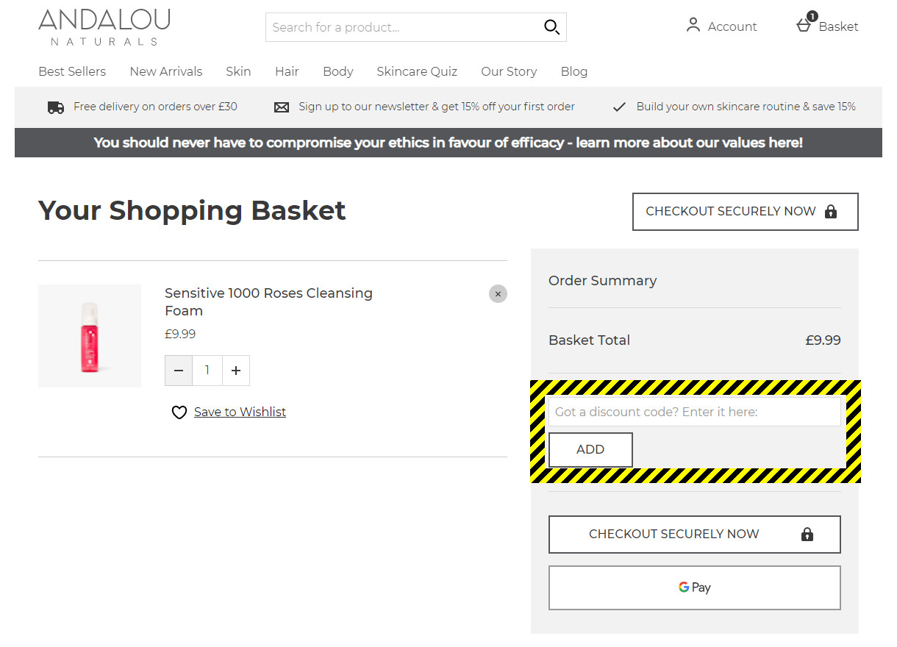Click the Google Pay button
Image resolution: width=897 pixels, height=647 pixels.
(694, 587)
